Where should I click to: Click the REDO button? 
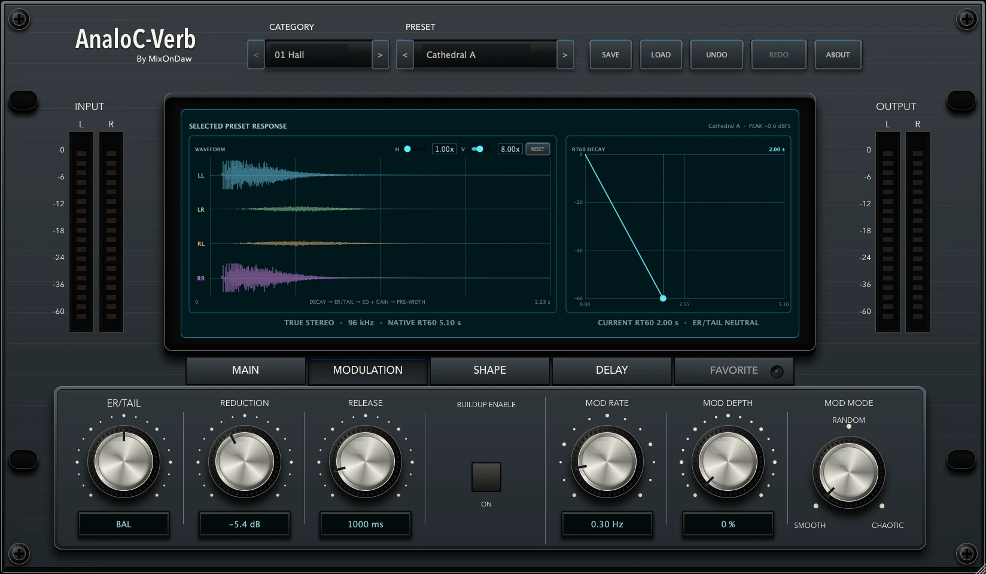(778, 55)
